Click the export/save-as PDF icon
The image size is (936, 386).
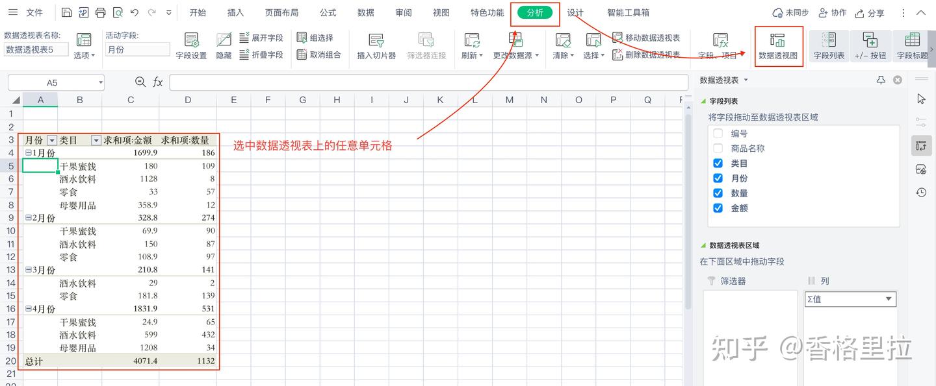click(x=83, y=12)
